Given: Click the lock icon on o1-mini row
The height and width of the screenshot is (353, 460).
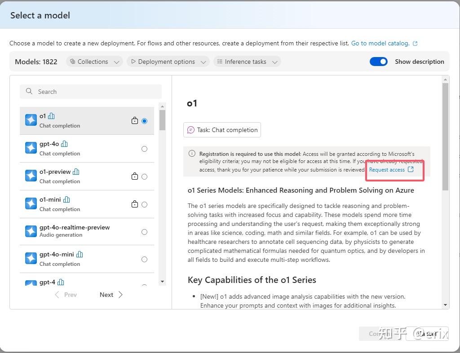Looking at the screenshot, I should (134, 204).
